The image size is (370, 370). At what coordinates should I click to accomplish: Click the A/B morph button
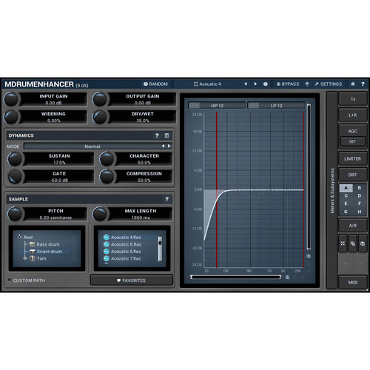coord(353,226)
